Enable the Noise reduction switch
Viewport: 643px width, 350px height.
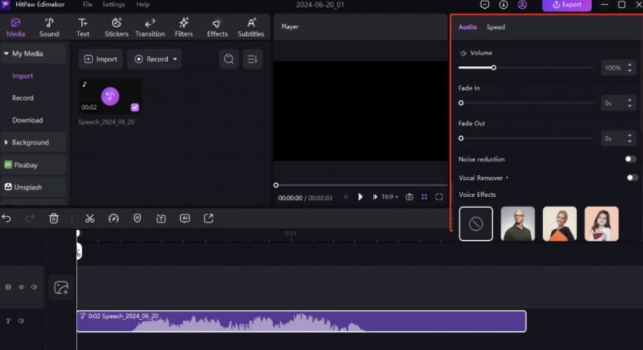pos(630,159)
